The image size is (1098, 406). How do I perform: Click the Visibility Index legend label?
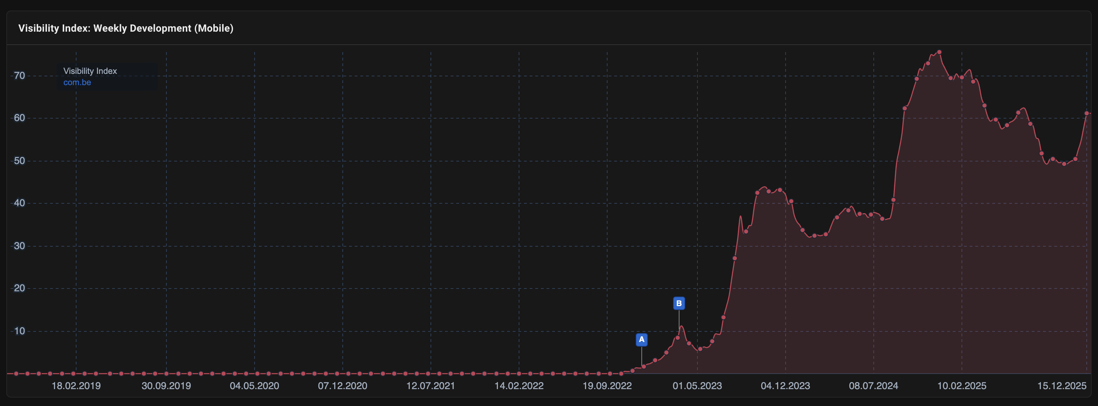pyautogui.click(x=90, y=71)
